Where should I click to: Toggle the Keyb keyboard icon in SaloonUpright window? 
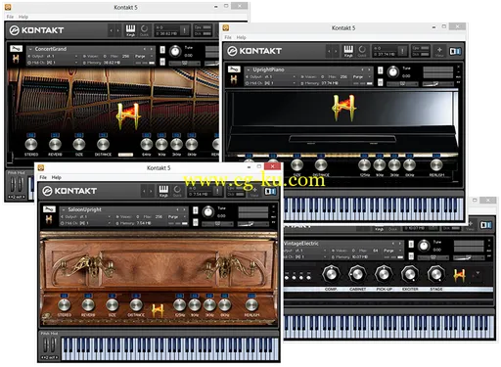click(x=163, y=191)
